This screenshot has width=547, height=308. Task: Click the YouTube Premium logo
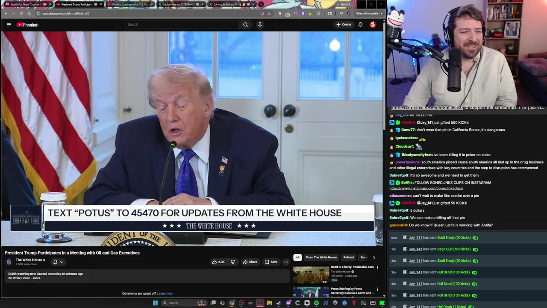[x=28, y=25]
